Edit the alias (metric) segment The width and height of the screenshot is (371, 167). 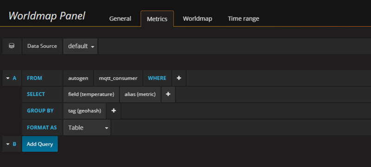(x=140, y=94)
